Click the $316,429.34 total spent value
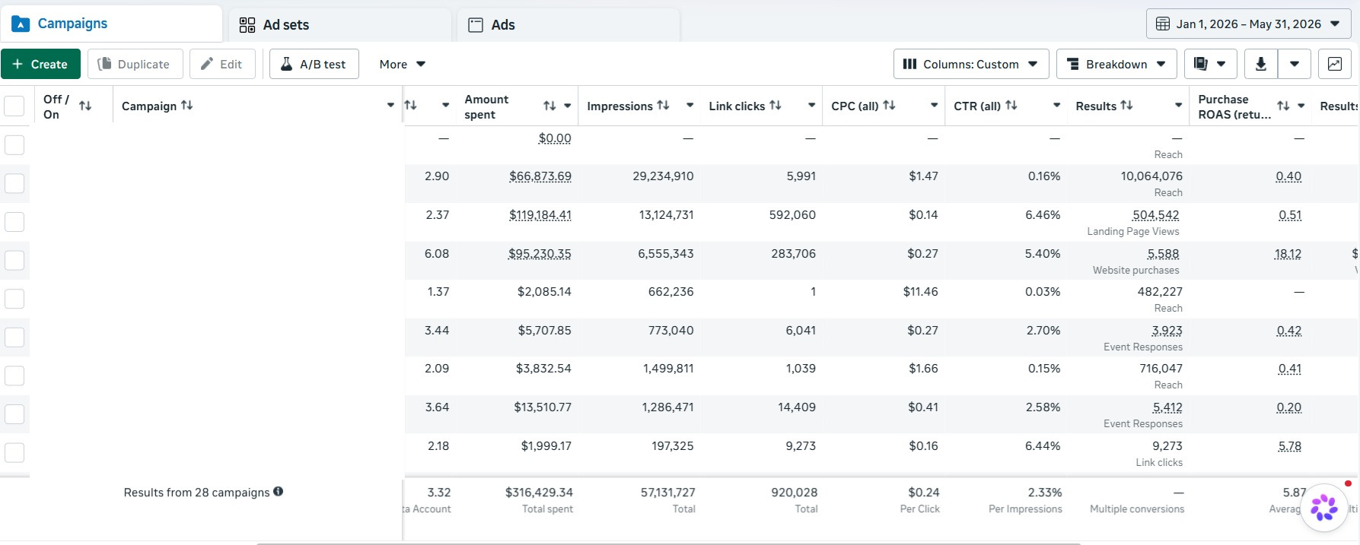The width and height of the screenshot is (1360, 545). 539,493
